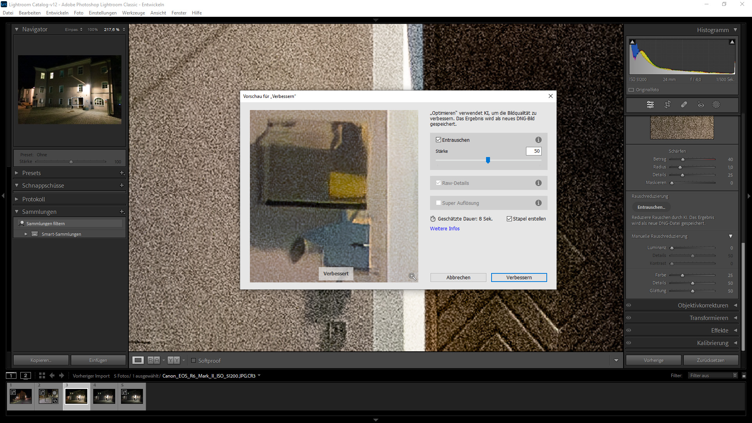Screen dimensions: 752x423
Task: Click the Edit sliders tool icon
Action: [650, 105]
